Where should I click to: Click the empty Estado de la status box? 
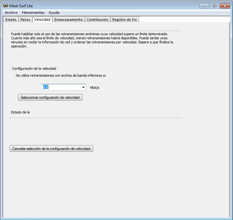tap(95, 130)
